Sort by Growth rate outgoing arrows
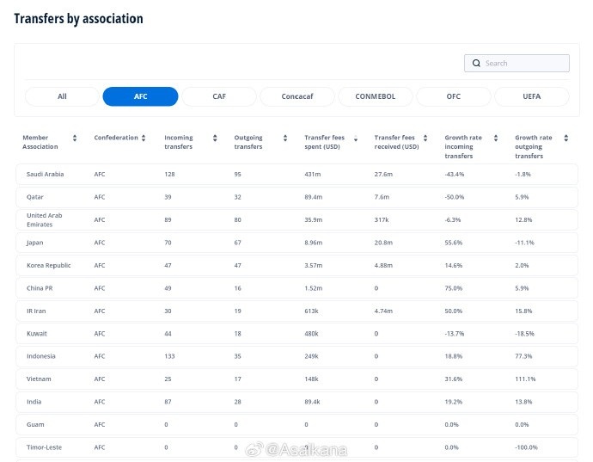This screenshot has width=593, height=462. [x=565, y=138]
